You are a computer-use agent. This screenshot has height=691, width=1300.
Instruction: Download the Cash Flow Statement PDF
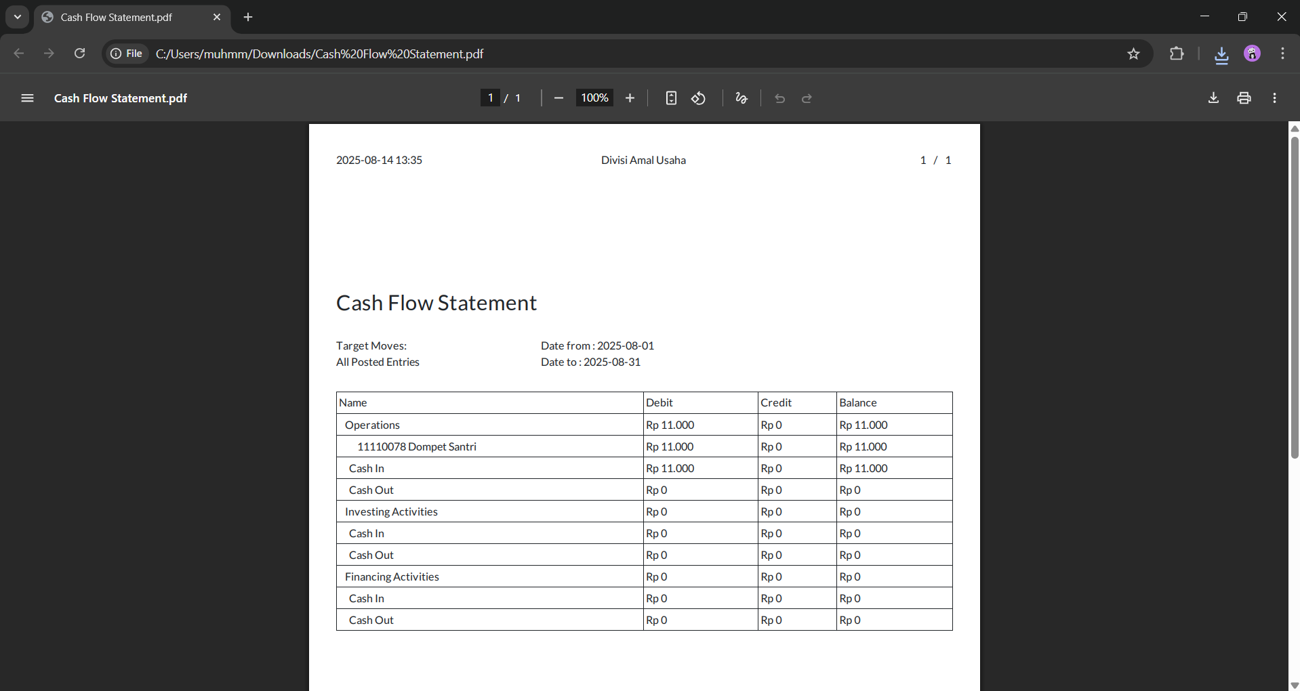tap(1213, 98)
